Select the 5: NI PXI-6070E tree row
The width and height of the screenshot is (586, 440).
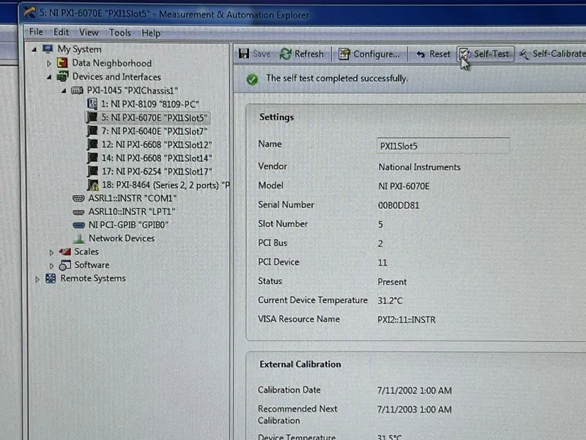tap(148, 117)
